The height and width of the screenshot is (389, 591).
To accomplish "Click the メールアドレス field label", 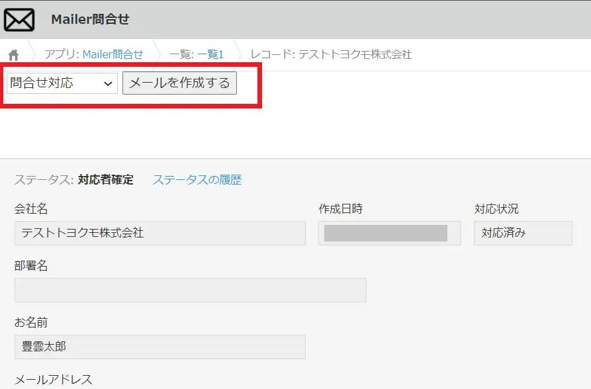I will 53,380.
